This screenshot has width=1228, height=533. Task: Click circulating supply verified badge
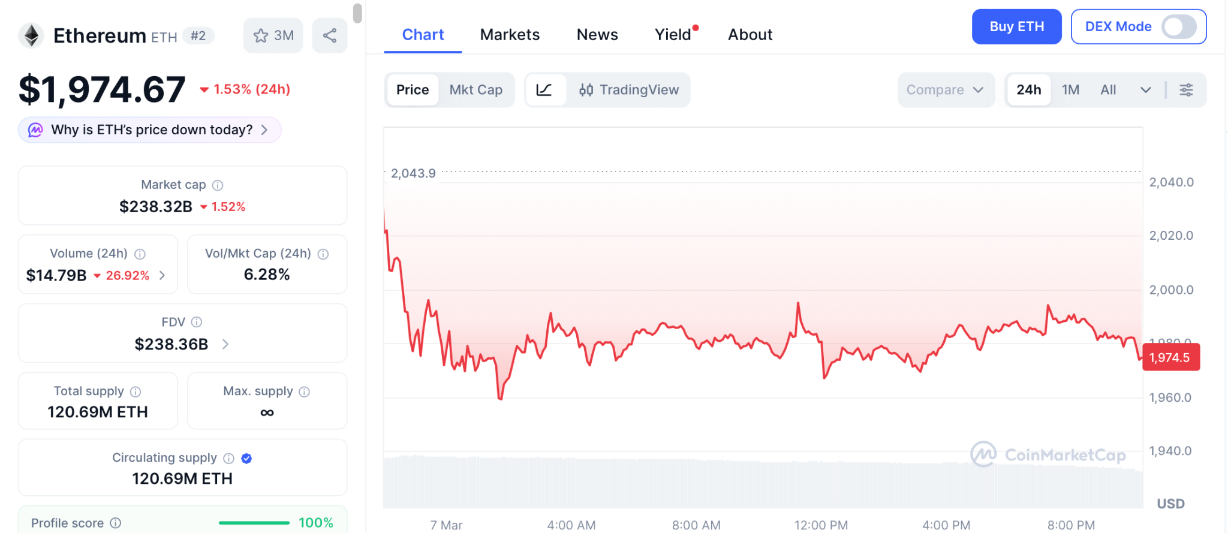coord(246,459)
